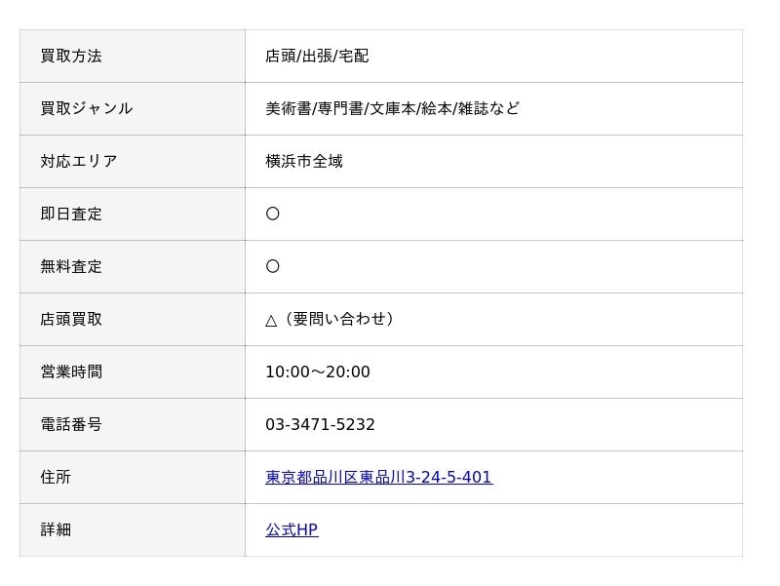Click the 店頭/出張/宅配 text
This screenshot has height=586, width=780.
(x=317, y=56)
